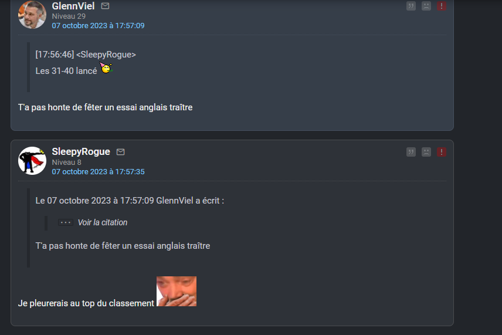Quote GlennViel's post with the quote icon
The height and width of the screenshot is (335, 502).
click(411, 6)
